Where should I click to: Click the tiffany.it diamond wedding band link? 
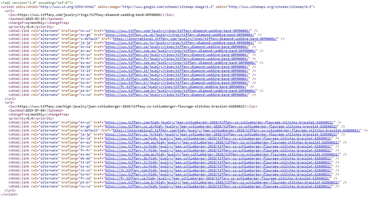(x=177, y=71)
